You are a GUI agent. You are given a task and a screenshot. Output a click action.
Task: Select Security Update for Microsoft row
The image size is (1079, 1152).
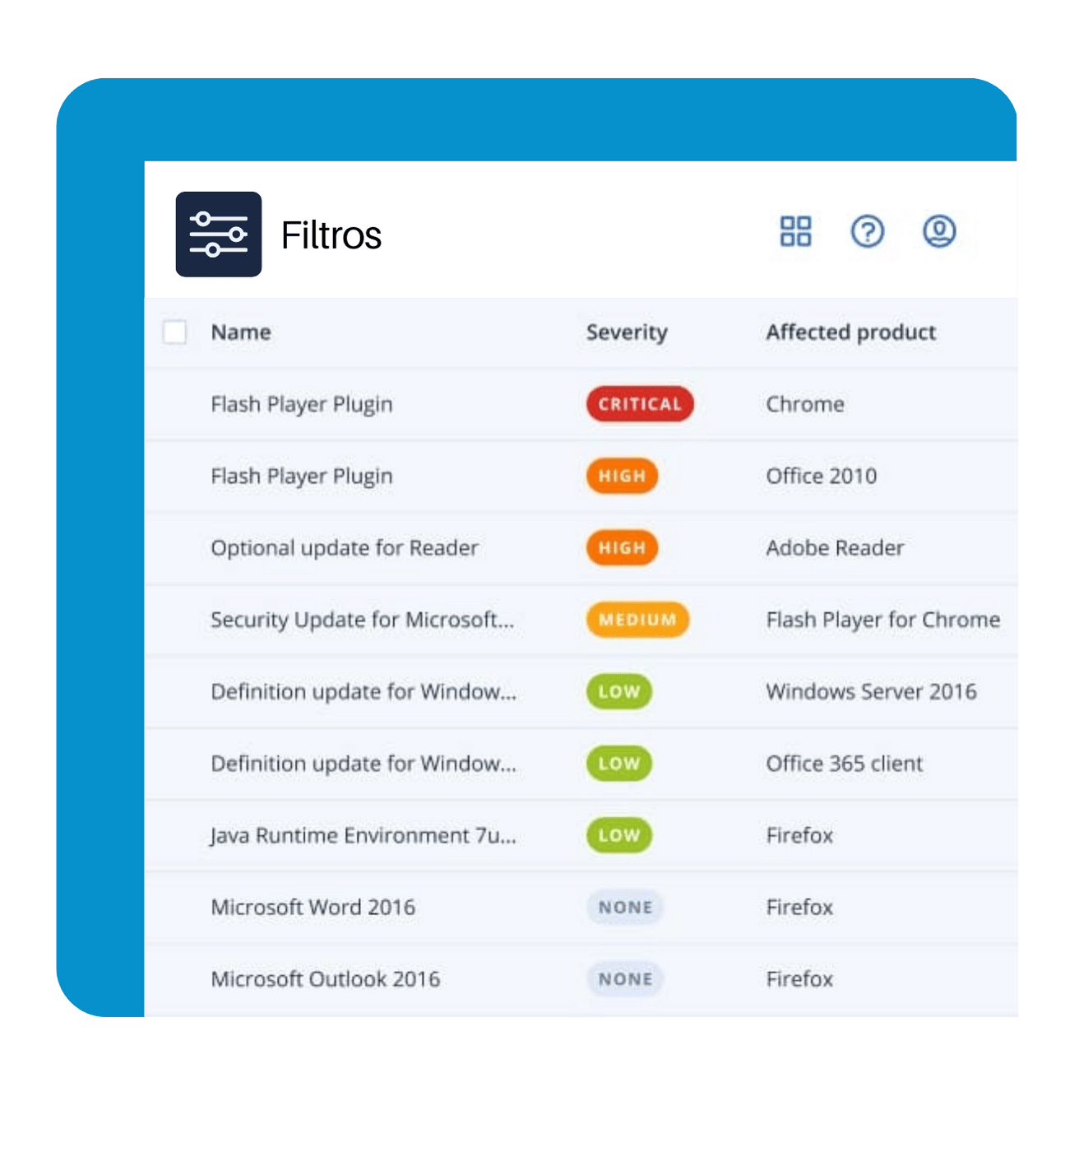point(581,620)
